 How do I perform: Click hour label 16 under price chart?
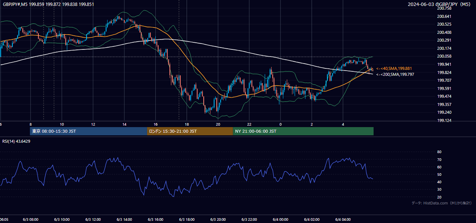[156, 125]
